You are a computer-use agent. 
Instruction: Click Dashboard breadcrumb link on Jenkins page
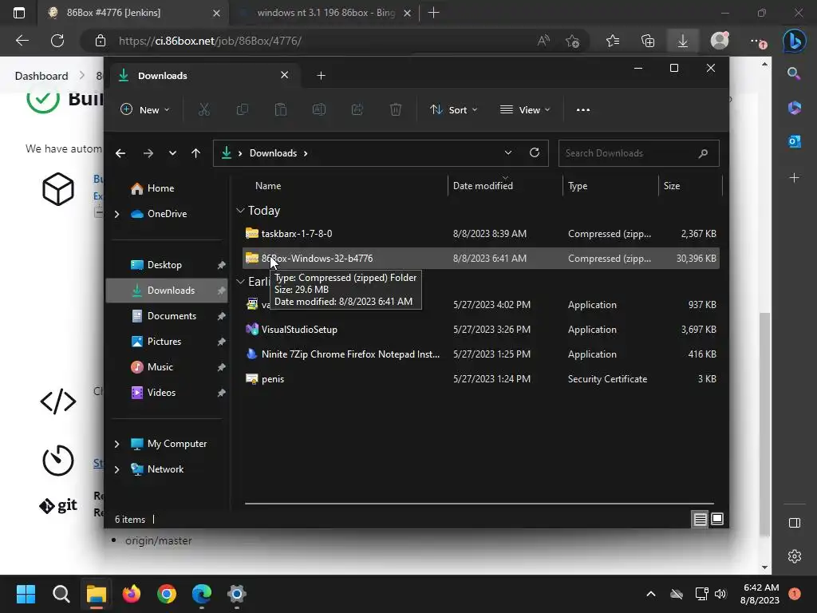41,76
